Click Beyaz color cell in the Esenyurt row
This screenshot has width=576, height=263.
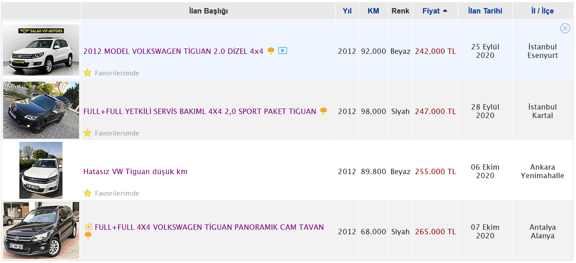(x=400, y=51)
